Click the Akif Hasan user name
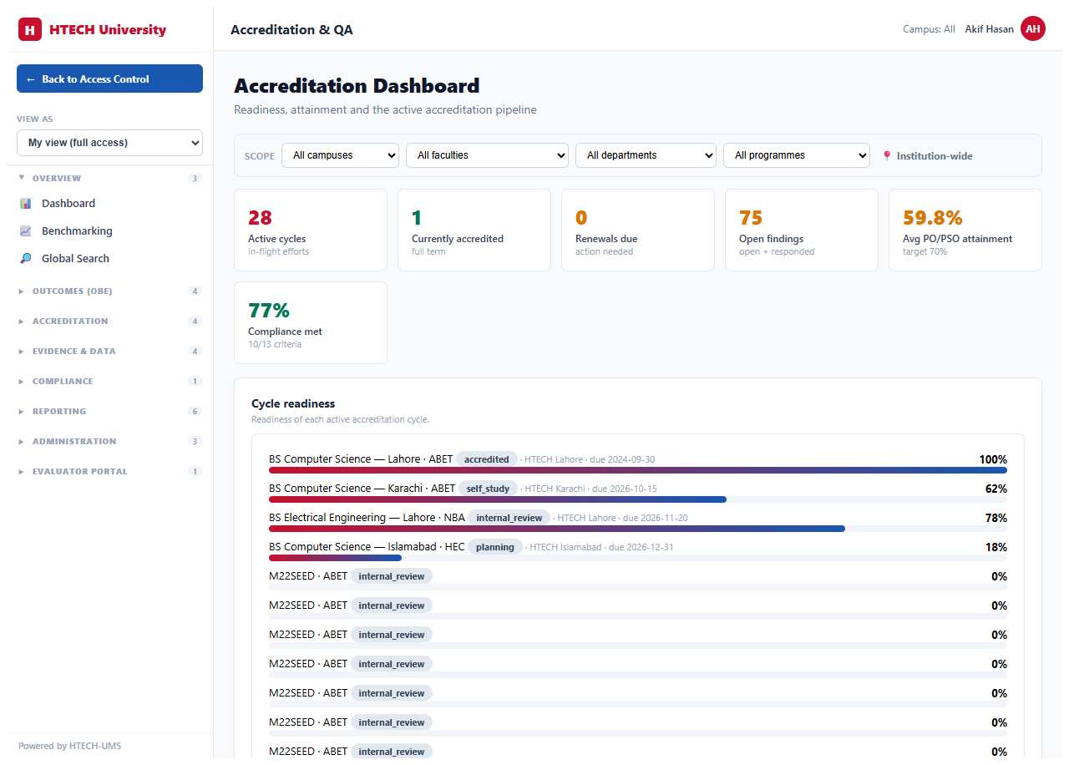This screenshot has height=765, width=1069. [989, 29]
